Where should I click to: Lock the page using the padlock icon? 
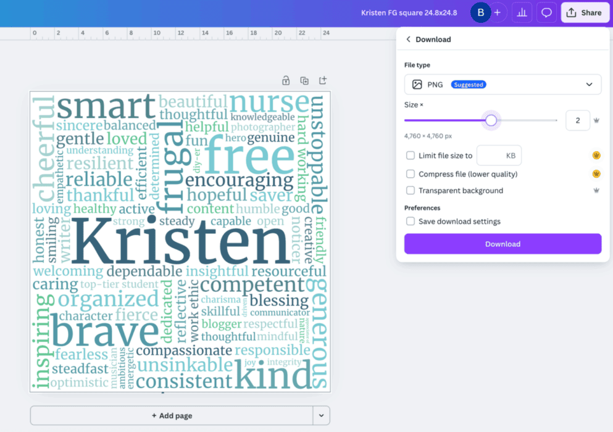(x=286, y=80)
